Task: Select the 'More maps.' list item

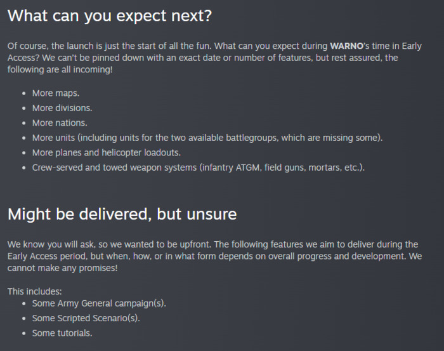Action: (x=56, y=93)
